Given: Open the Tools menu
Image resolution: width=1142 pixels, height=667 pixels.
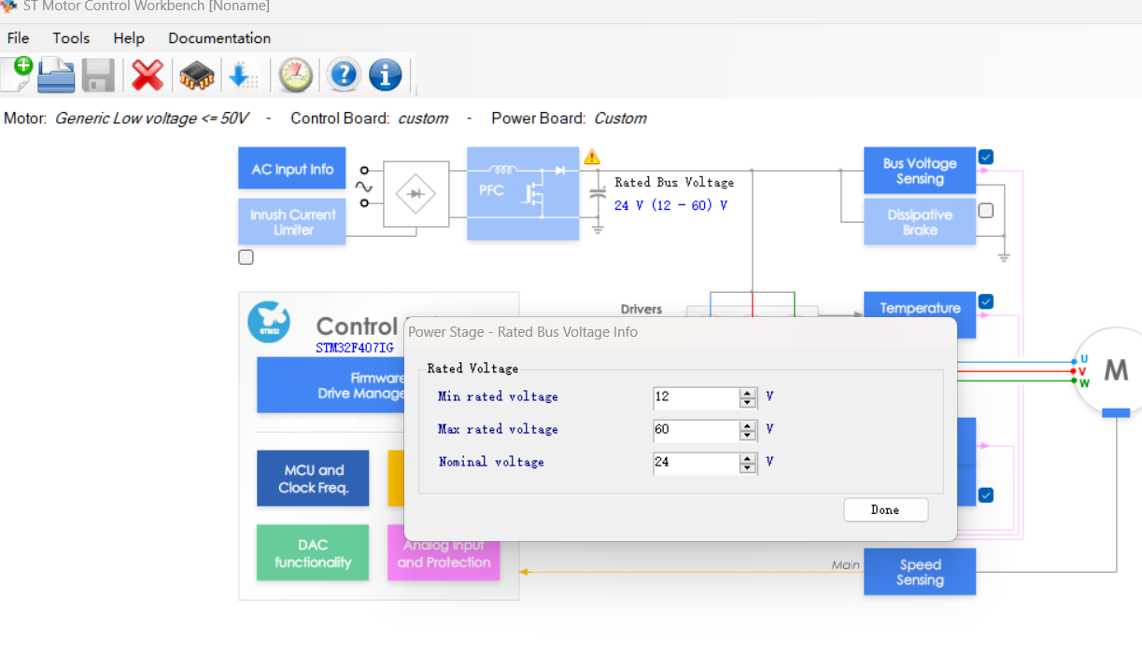Looking at the screenshot, I should click(x=71, y=38).
